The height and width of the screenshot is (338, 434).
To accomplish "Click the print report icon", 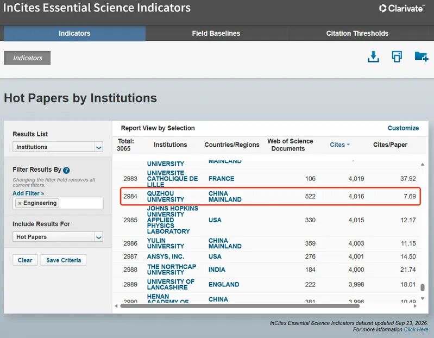I will point(397,57).
